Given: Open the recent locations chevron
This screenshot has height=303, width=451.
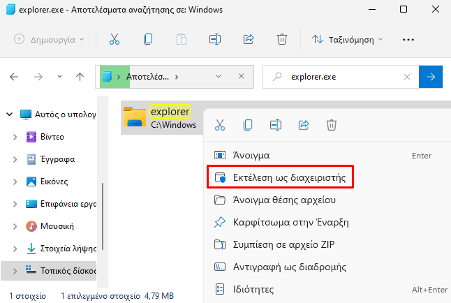Looking at the screenshot, I should pos(59,77).
